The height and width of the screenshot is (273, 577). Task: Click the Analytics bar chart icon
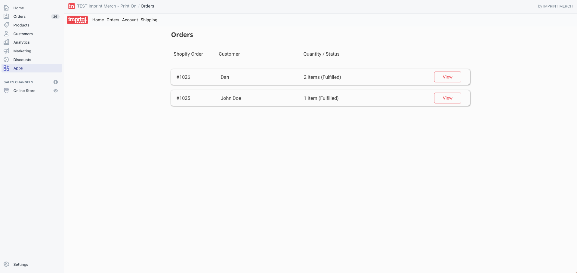pyautogui.click(x=6, y=42)
